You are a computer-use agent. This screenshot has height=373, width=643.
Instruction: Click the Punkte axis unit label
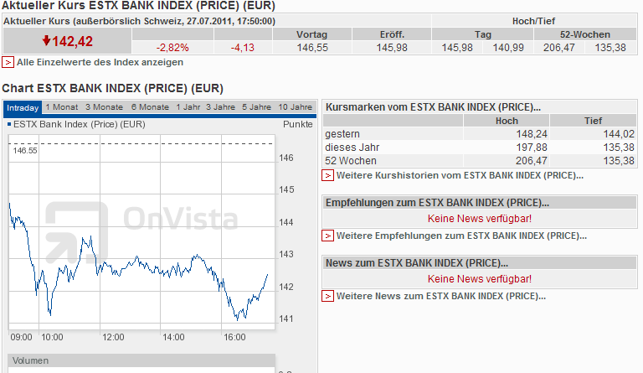point(298,124)
